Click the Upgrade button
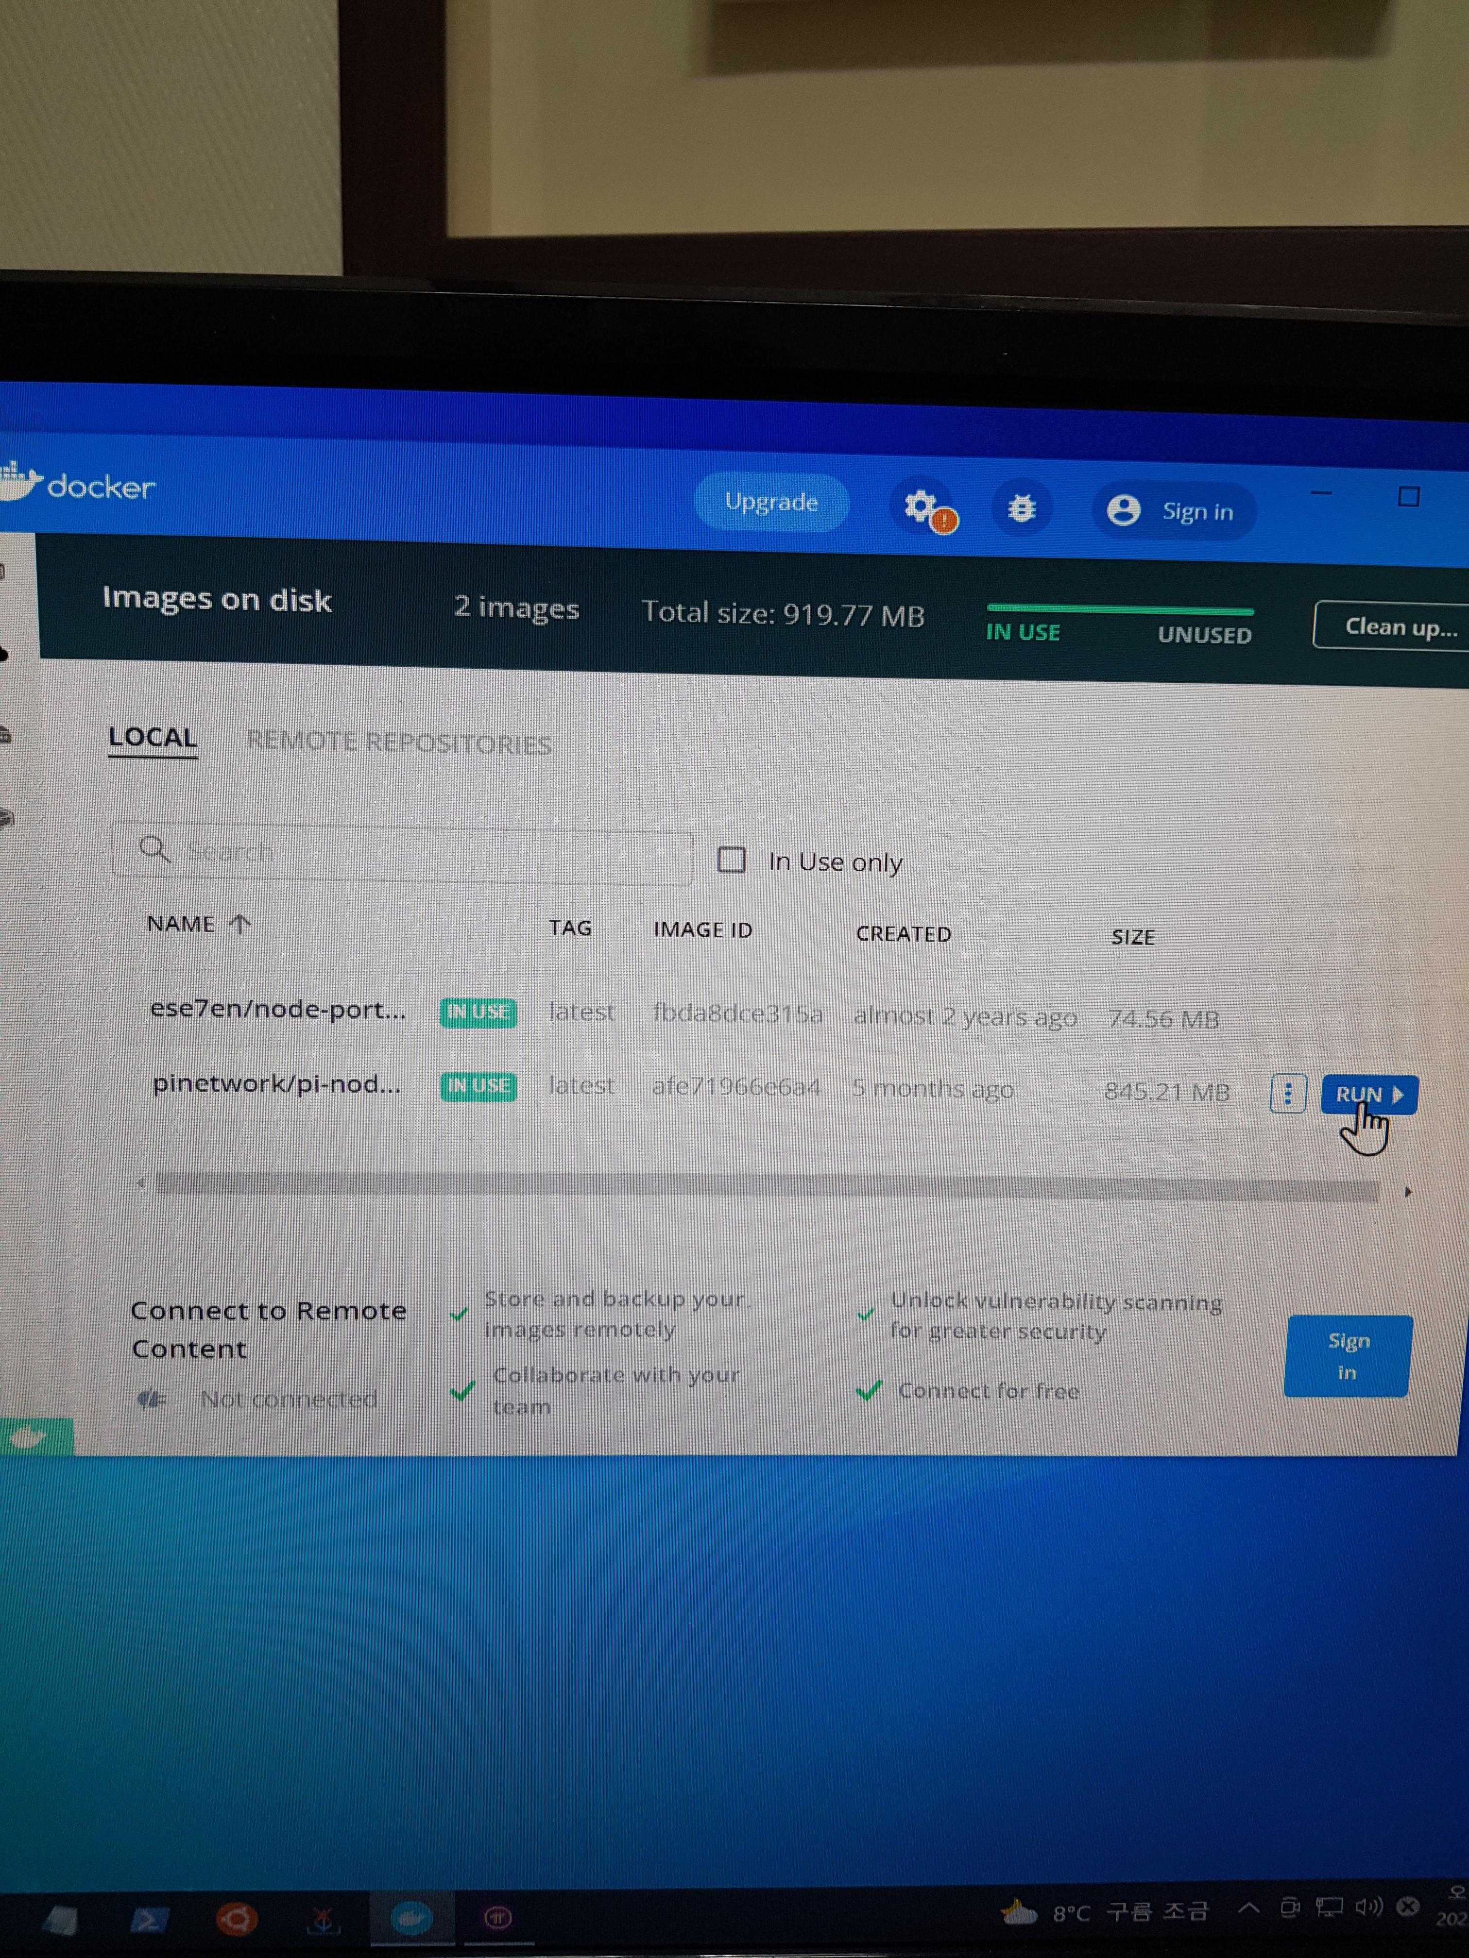Screen dimensions: 1469x1958 [771, 502]
